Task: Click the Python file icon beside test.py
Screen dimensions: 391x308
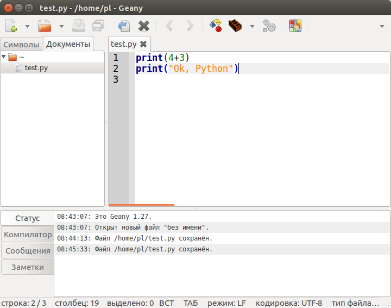Action: [18, 68]
